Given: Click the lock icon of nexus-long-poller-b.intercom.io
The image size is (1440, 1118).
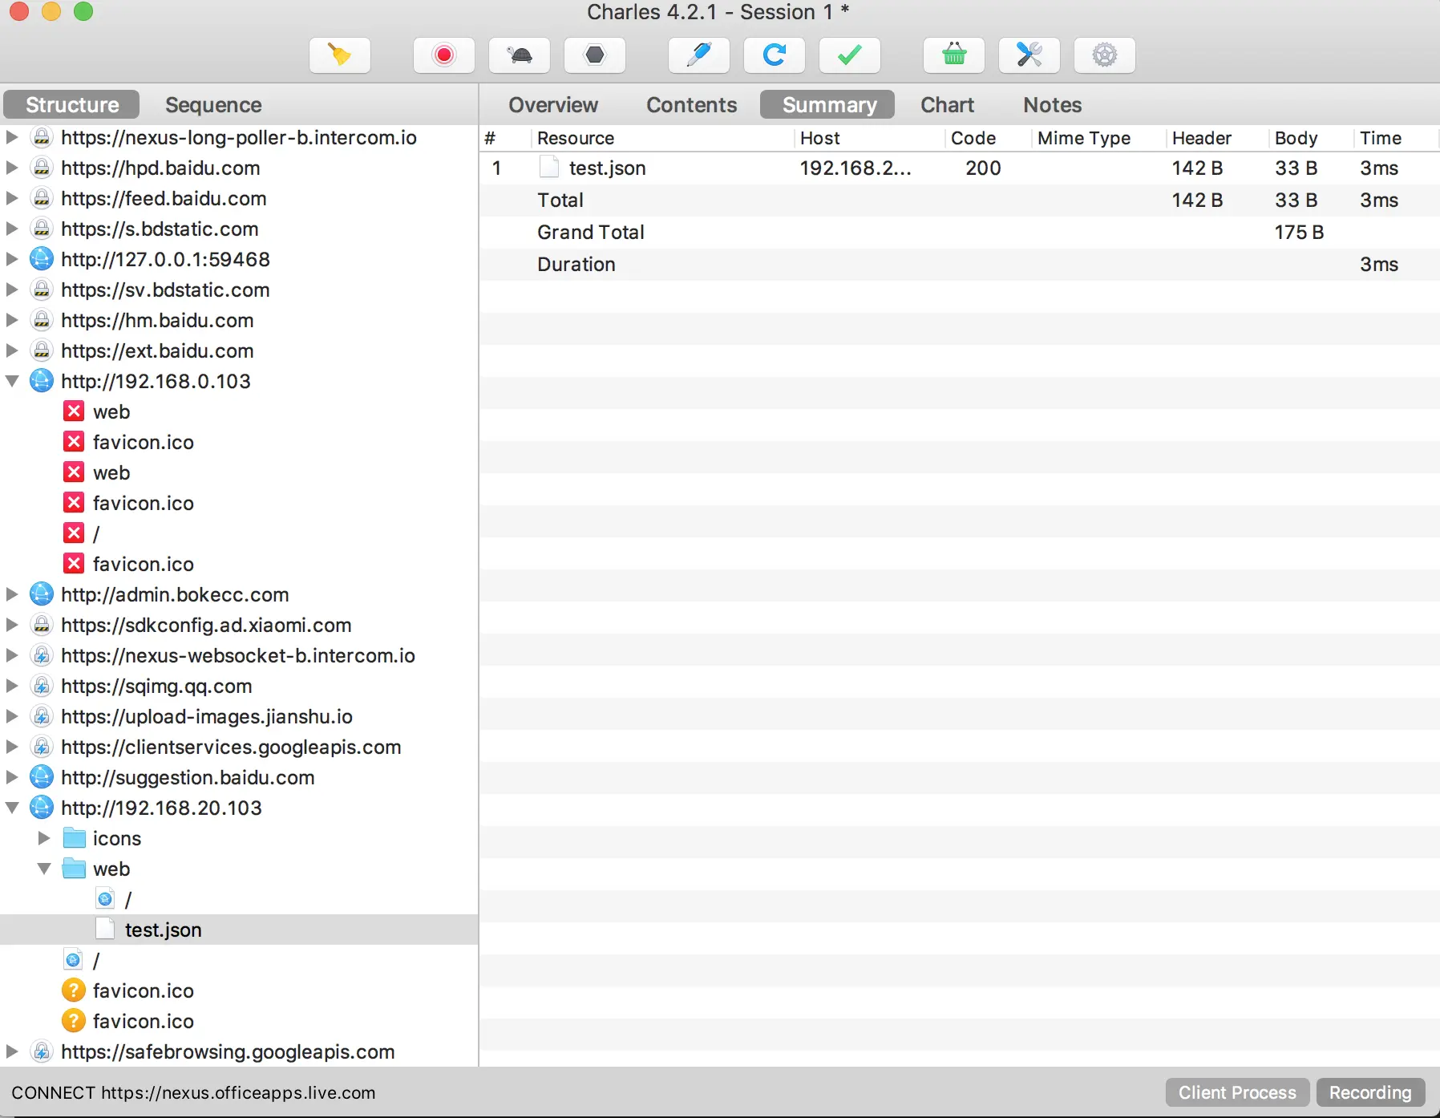Looking at the screenshot, I should (x=42, y=137).
